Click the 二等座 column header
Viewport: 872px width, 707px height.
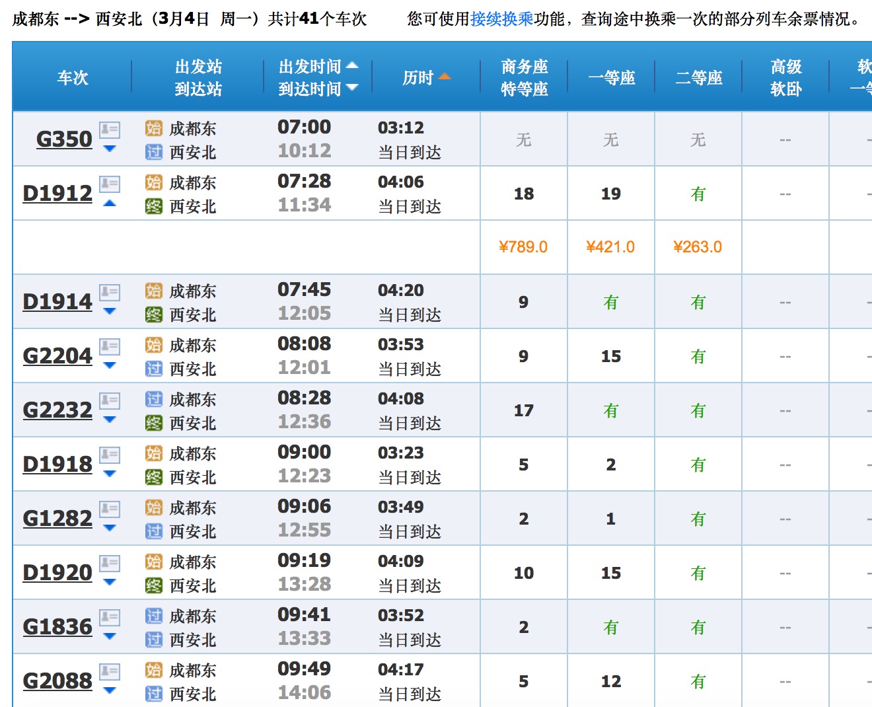point(698,77)
